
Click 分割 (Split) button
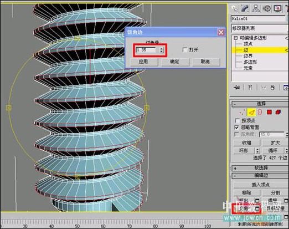pyautogui.click(x=276, y=193)
